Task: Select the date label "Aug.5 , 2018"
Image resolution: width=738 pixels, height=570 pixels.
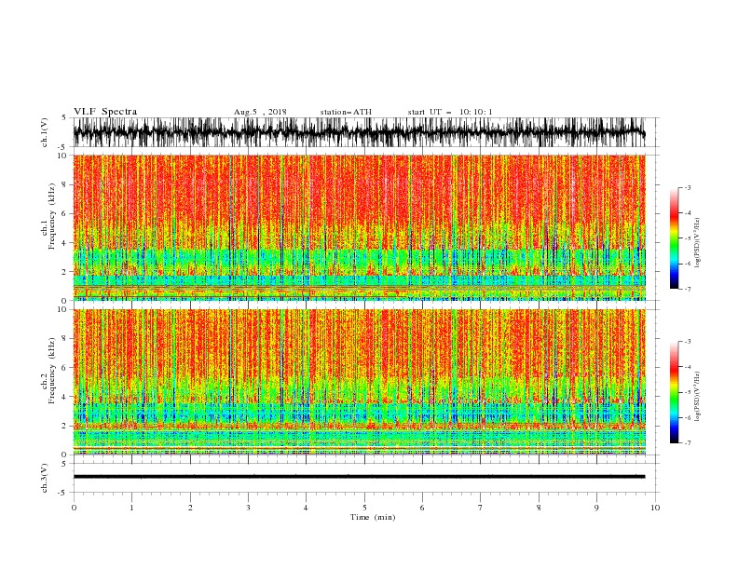Action: coord(260,112)
